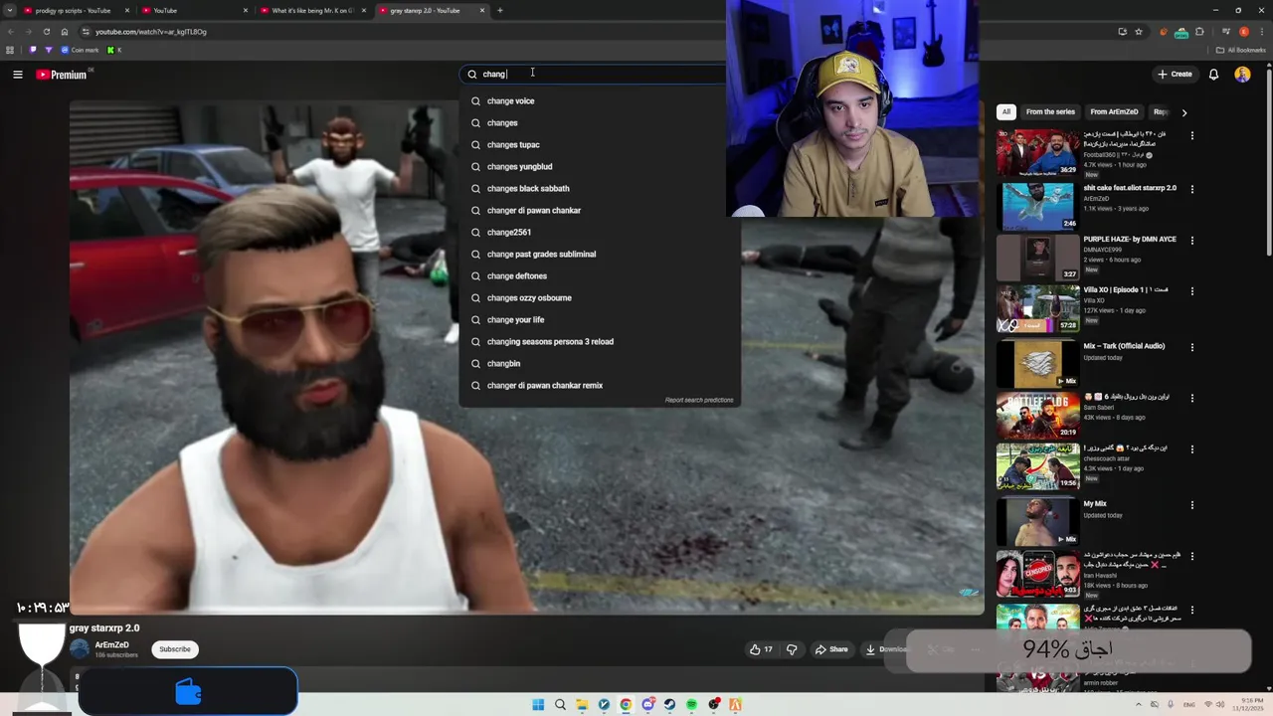Image resolution: width=1273 pixels, height=716 pixels.
Task: Bookmark this page with the star icon
Action: pos(1139,32)
